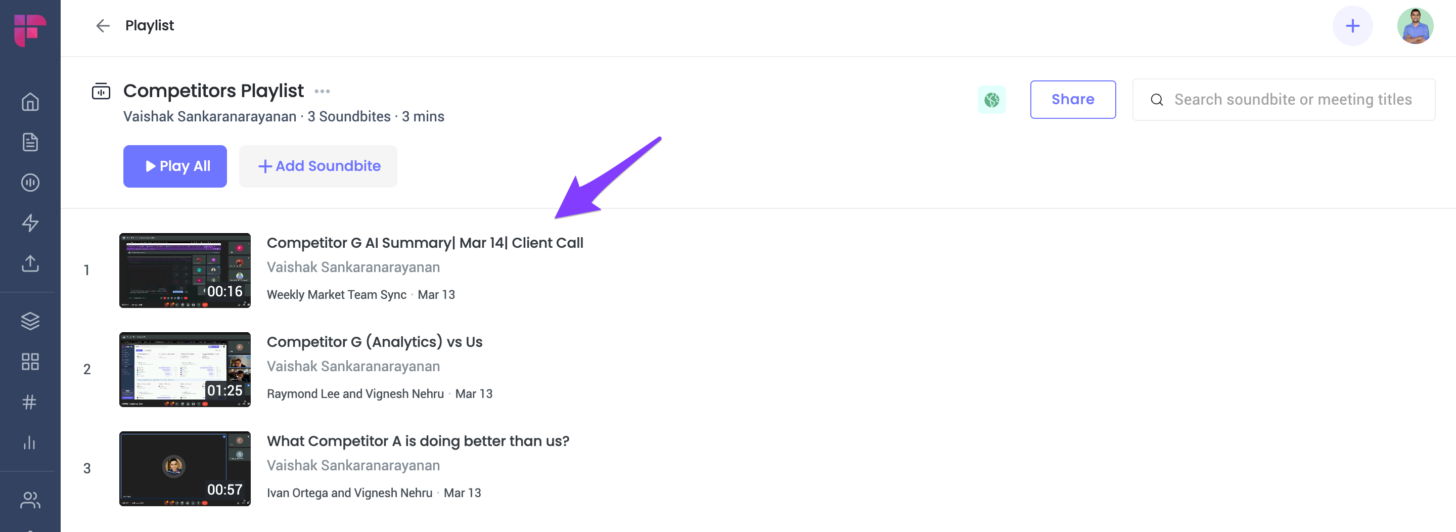Click the plus button in top bar
The image size is (1456, 532).
(x=1352, y=26)
